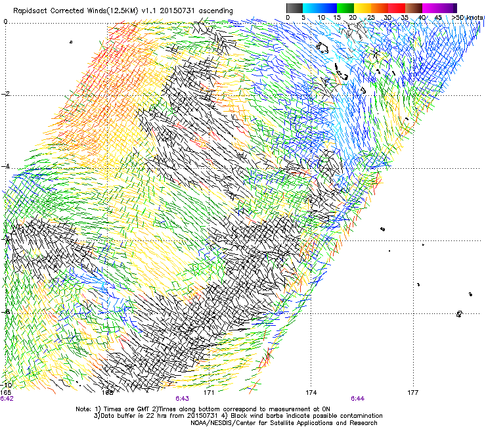Click the orange 25–30 knots color segment

pos(380,8)
